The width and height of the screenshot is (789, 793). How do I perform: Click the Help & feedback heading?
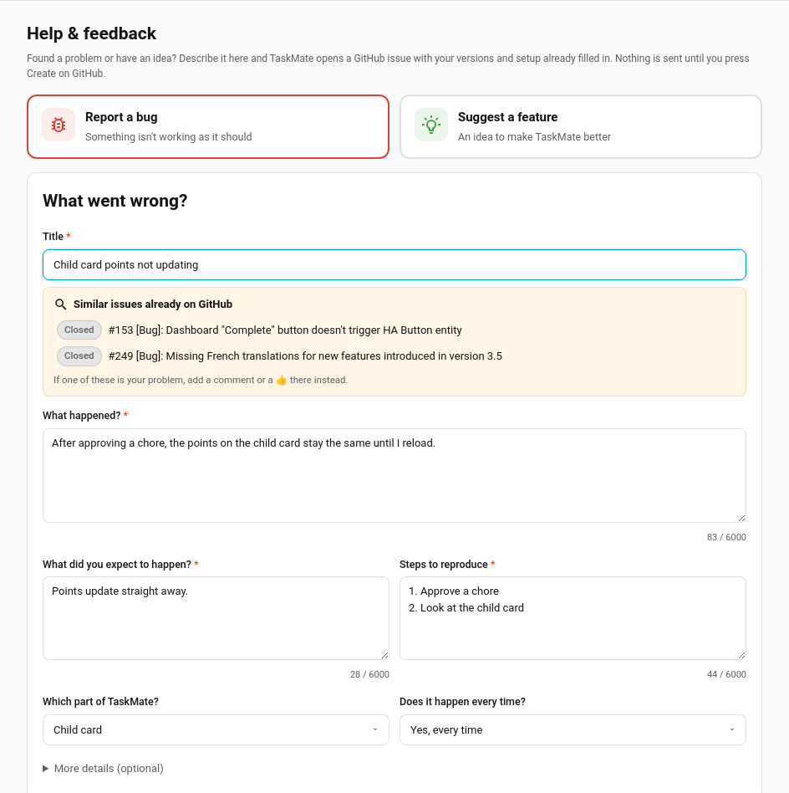pos(91,33)
